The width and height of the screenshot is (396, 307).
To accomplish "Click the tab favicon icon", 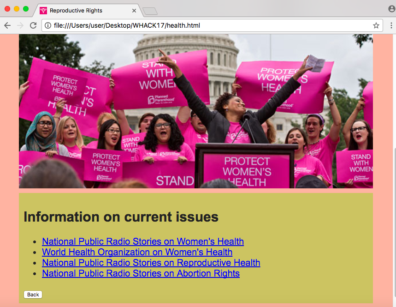I will 43,11.
